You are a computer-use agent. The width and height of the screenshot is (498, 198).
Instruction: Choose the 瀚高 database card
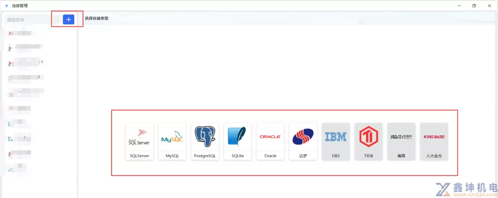tap(401, 141)
